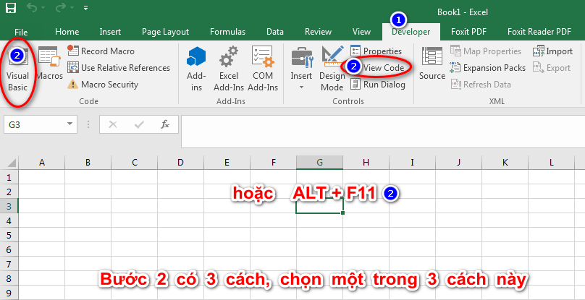Open the Foxit PDF tab
Screen dimensions: 585x300
tap(468, 32)
